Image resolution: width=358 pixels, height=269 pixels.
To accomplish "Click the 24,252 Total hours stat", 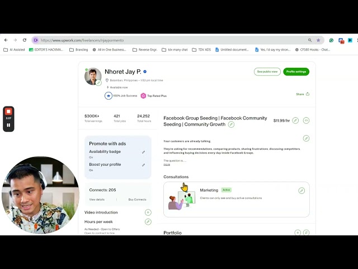I will [144, 118].
